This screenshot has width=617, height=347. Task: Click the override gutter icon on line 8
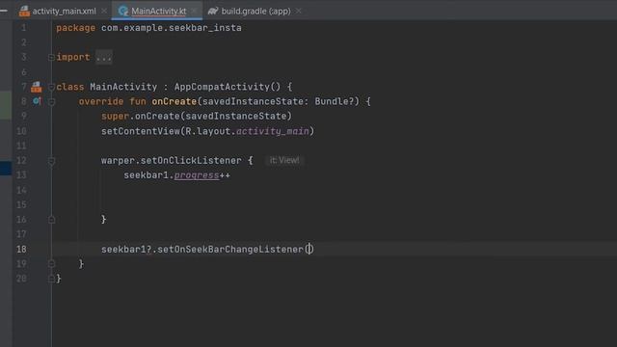pyautogui.click(x=37, y=101)
